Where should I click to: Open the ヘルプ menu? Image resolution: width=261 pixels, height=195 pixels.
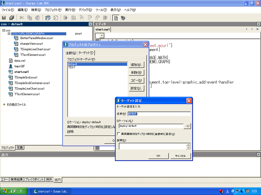click(x=130, y=10)
